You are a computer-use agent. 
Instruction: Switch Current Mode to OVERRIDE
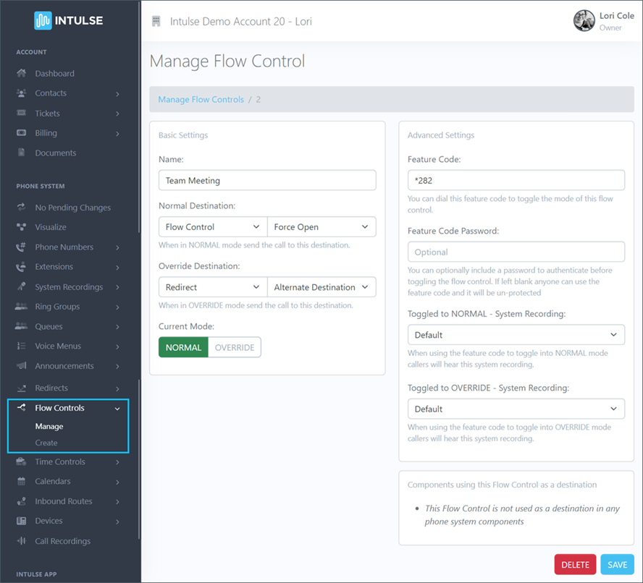pos(235,347)
